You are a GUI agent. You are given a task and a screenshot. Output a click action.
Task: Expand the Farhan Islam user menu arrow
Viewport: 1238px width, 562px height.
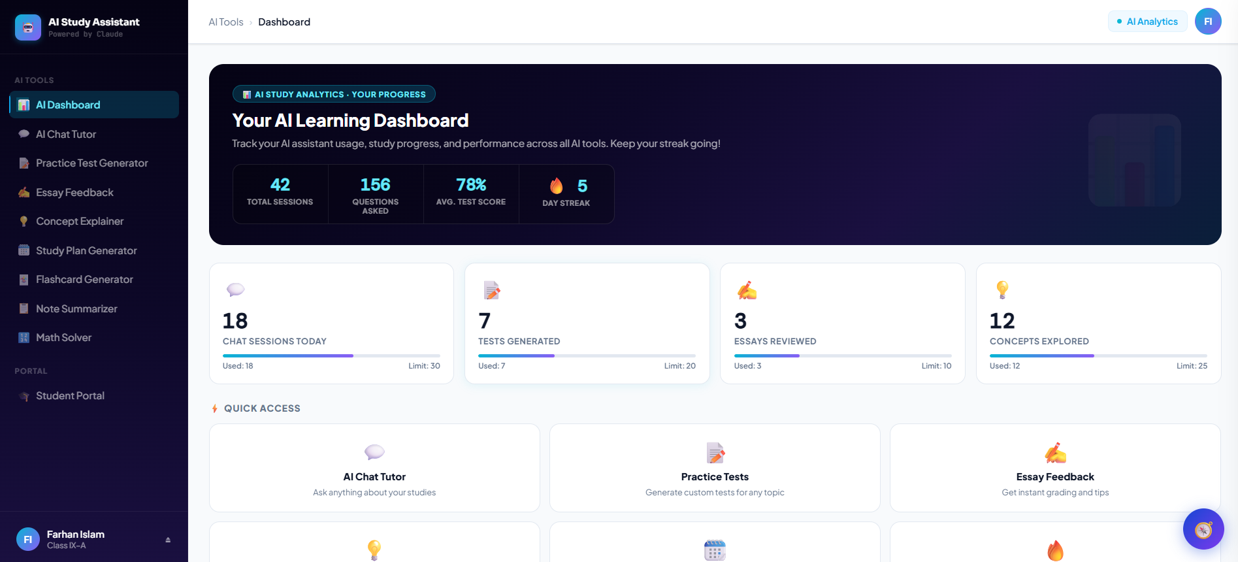coord(168,540)
